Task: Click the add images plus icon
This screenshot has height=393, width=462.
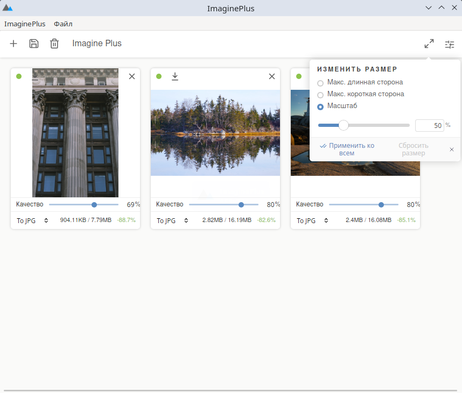Action: 13,44
